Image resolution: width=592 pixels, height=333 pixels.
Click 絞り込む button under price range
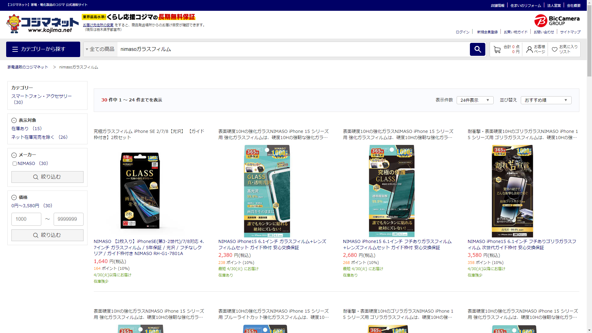click(47, 235)
